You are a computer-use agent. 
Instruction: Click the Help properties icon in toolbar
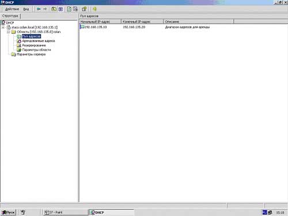(84, 9)
